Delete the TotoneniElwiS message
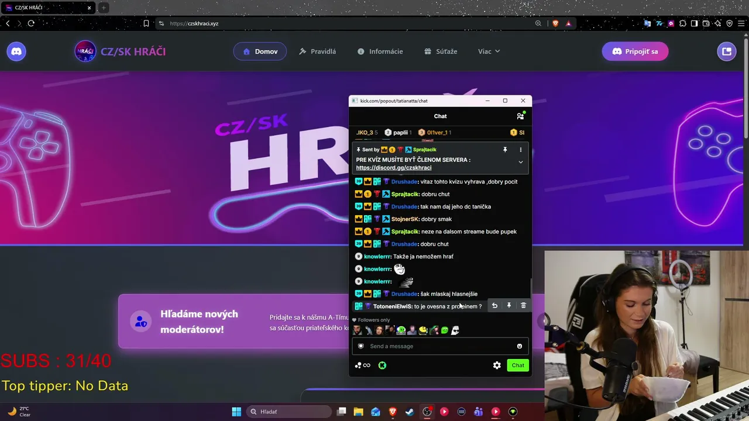Image resolution: width=749 pixels, height=421 pixels. point(523,306)
